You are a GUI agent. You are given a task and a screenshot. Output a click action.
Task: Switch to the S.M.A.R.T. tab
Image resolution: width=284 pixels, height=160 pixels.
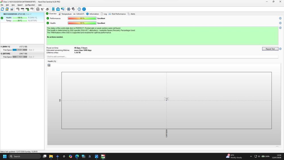point(79,14)
